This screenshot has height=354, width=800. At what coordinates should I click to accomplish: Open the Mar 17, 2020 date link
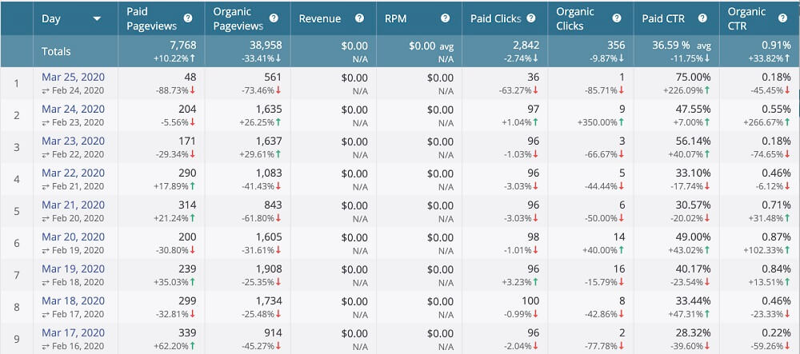pos(73,333)
